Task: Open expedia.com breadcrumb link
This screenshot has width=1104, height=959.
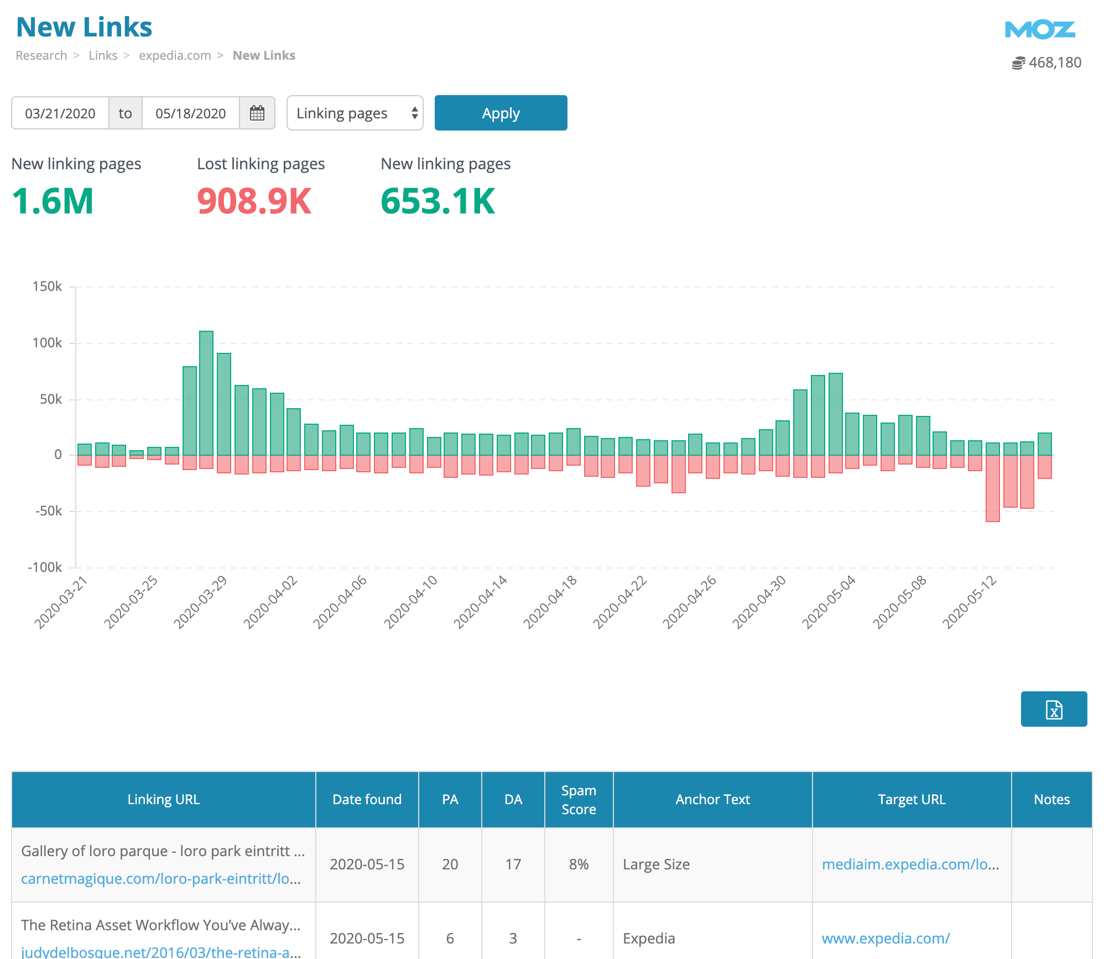Action: pyautogui.click(x=175, y=56)
